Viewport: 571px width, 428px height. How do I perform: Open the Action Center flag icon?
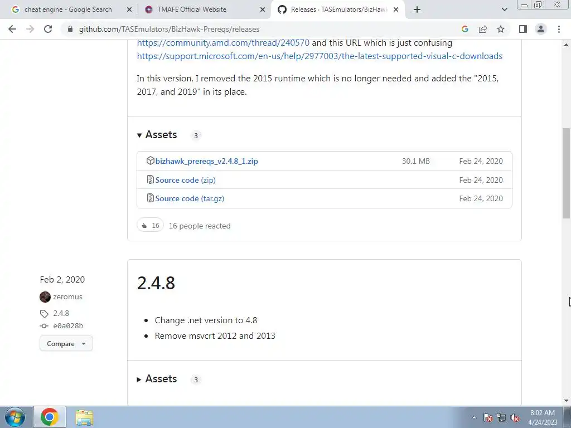[x=488, y=417]
